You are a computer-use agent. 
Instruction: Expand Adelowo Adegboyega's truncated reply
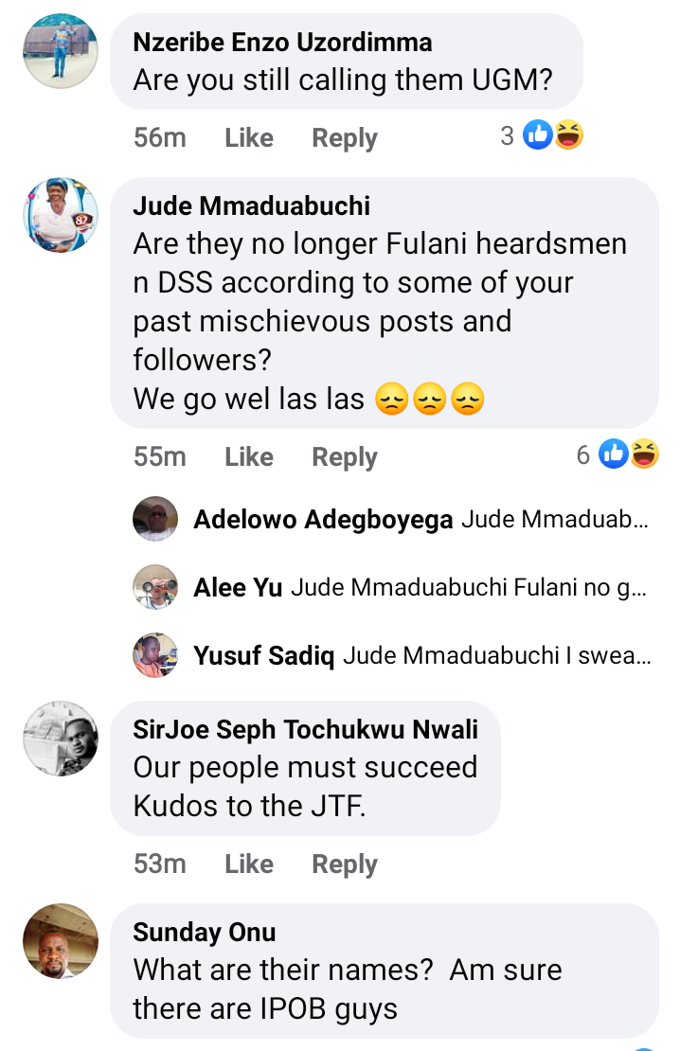tap(555, 519)
